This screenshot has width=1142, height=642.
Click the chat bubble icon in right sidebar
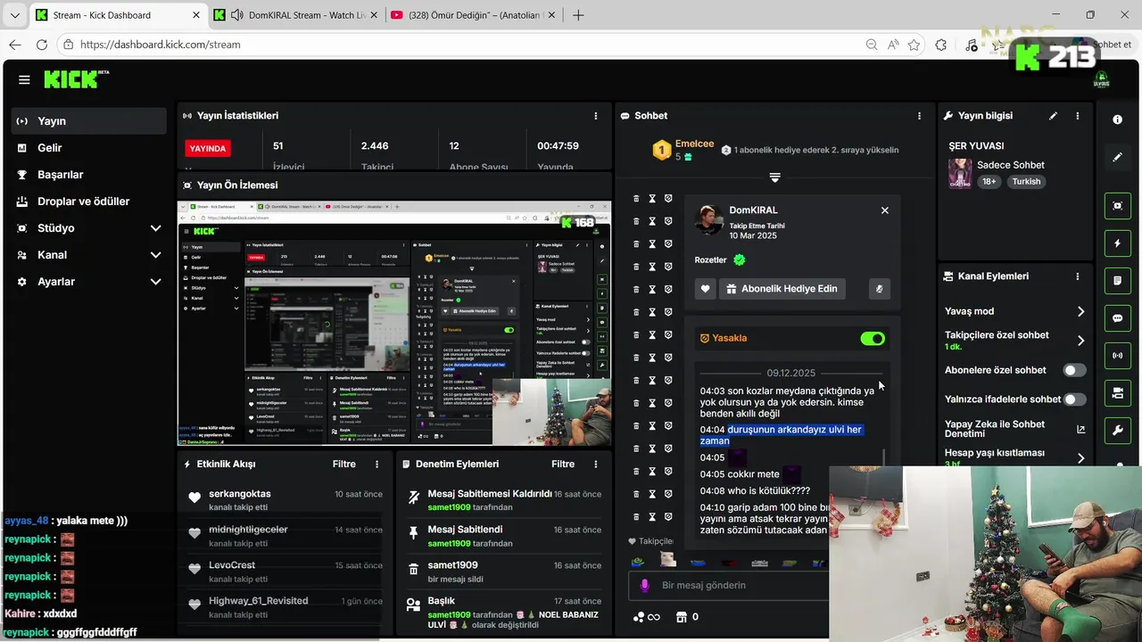point(1117,318)
